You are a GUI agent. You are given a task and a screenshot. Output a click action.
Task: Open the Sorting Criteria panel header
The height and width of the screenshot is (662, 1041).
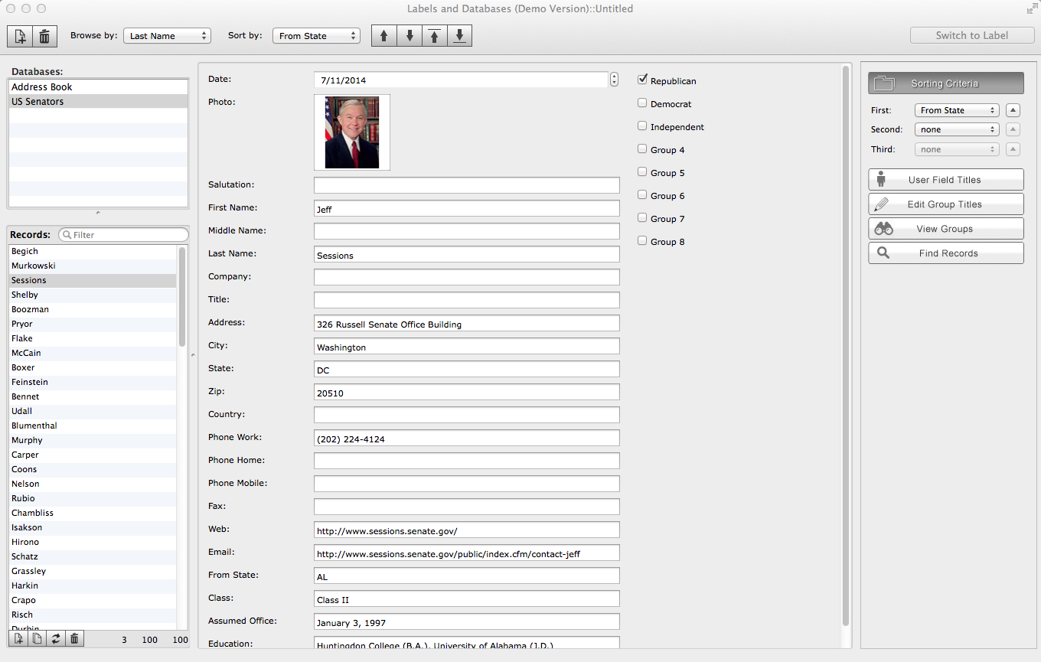click(945, 83)
